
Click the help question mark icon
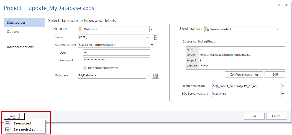[x=278, y=5]
